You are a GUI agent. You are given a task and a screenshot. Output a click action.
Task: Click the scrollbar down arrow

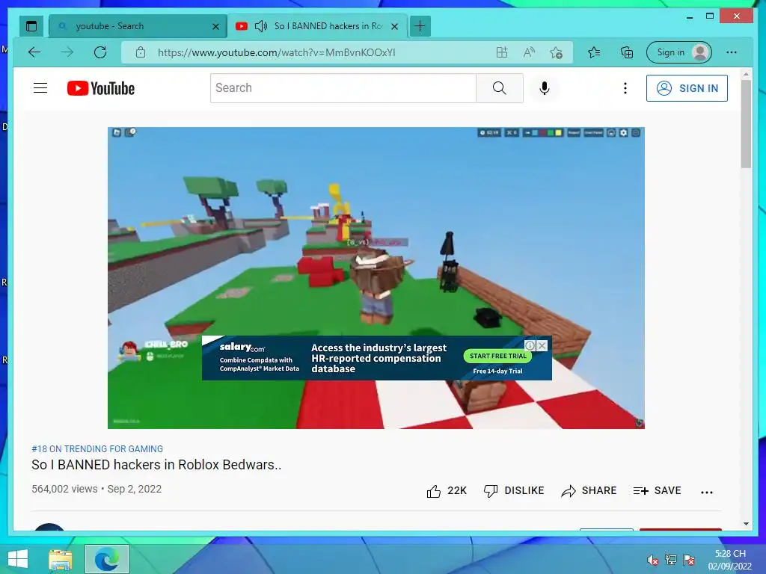[x=746, y=524]
